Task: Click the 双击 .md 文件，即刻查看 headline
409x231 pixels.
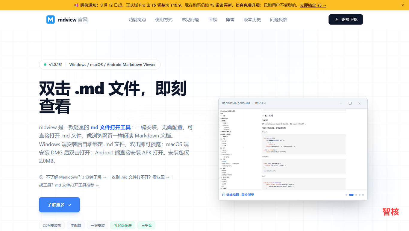Action: 113,97
